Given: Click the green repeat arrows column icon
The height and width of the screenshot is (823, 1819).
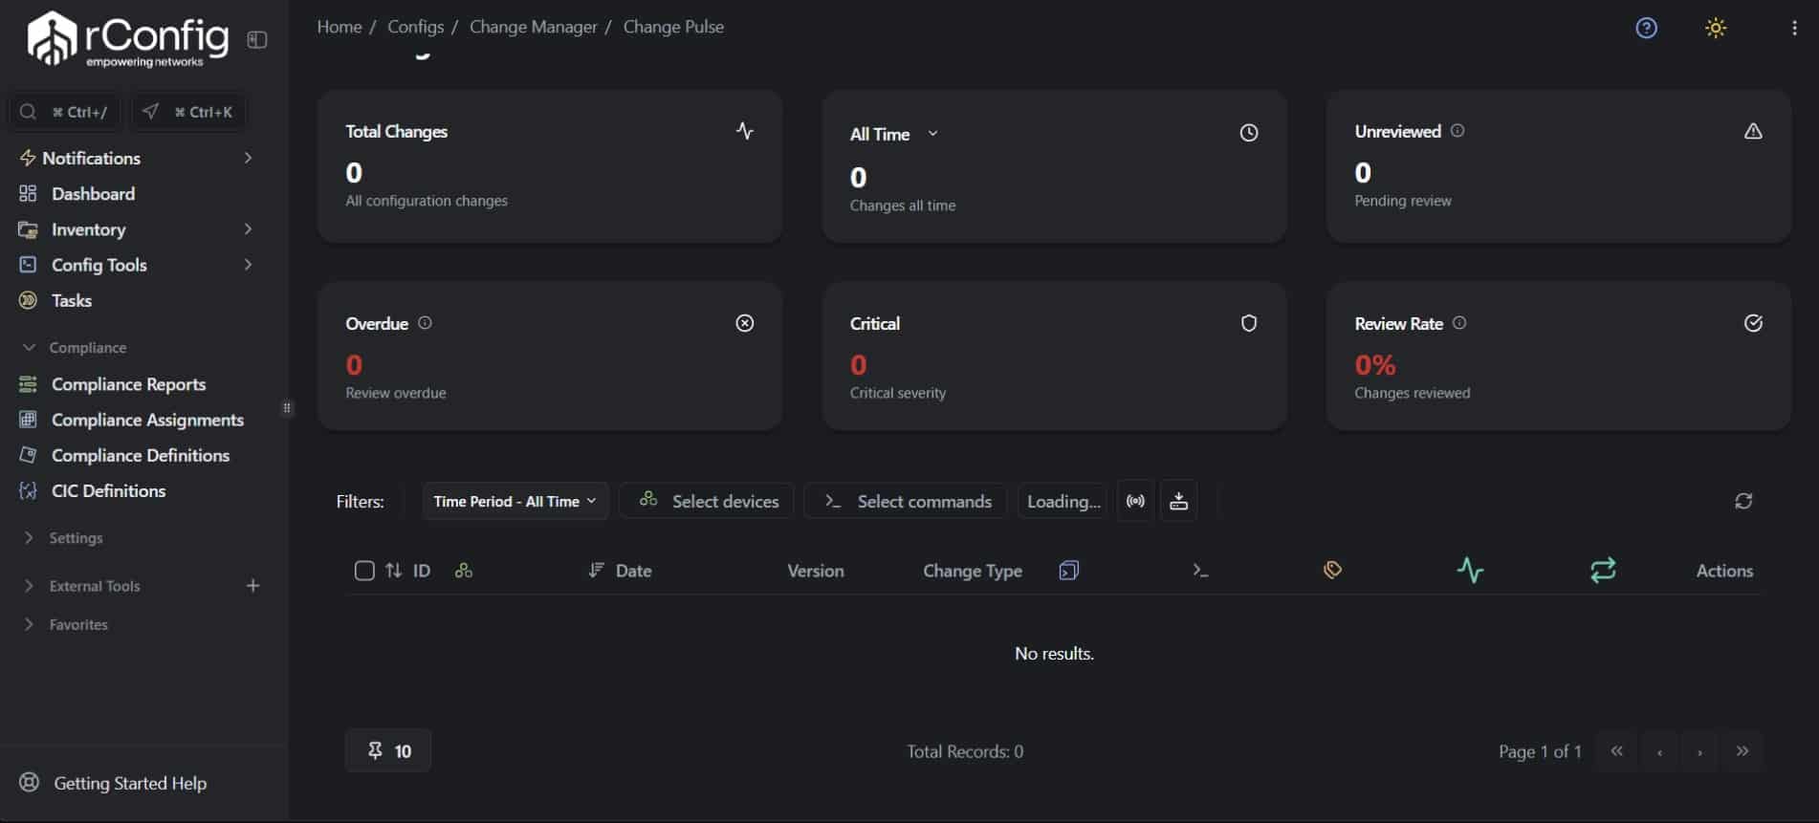Looking at the screenshot, I should point(1604,570).
